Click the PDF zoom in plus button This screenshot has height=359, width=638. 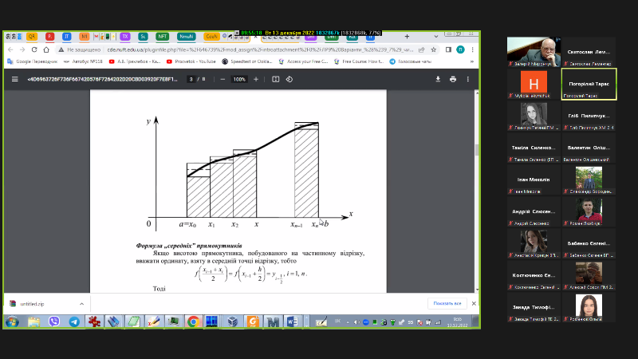click(257, 80)
